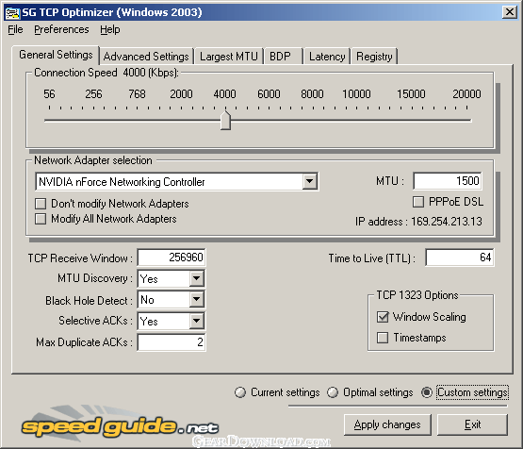Close the TCP Optimizer window

pyautogui.click(x=510, y=12)
